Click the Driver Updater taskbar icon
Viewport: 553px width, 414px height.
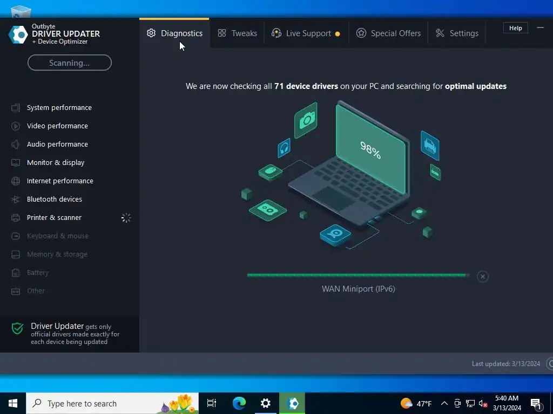(292, 403)
